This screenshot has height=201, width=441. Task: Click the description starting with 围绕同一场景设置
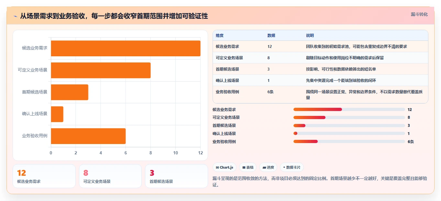pos(364,95)
